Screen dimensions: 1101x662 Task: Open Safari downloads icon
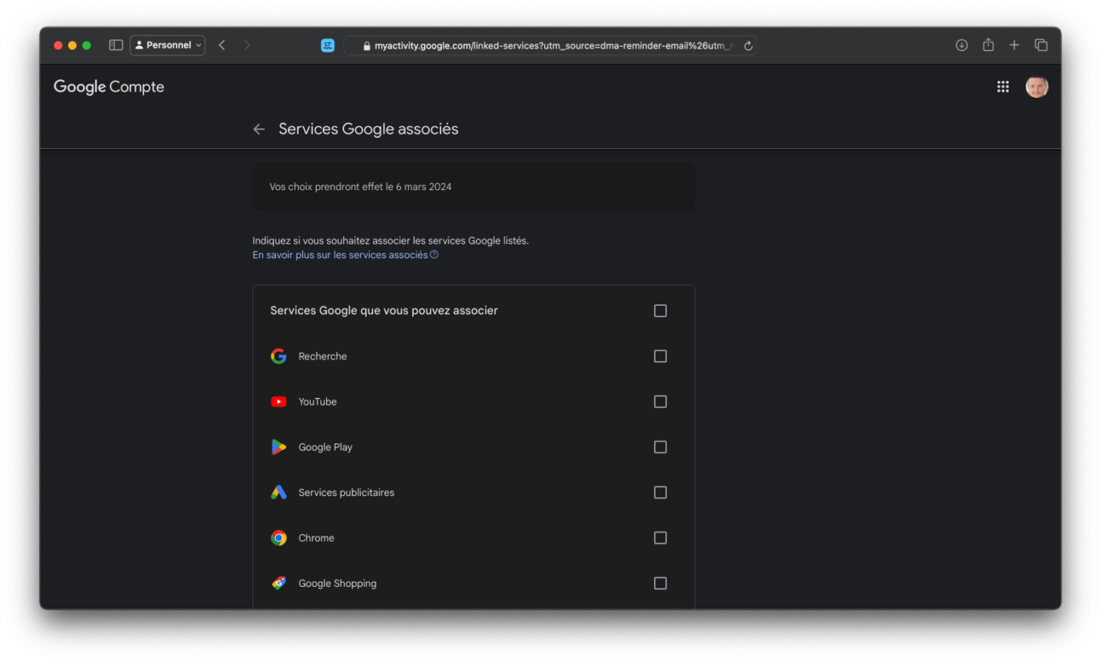tap(962, 45)
